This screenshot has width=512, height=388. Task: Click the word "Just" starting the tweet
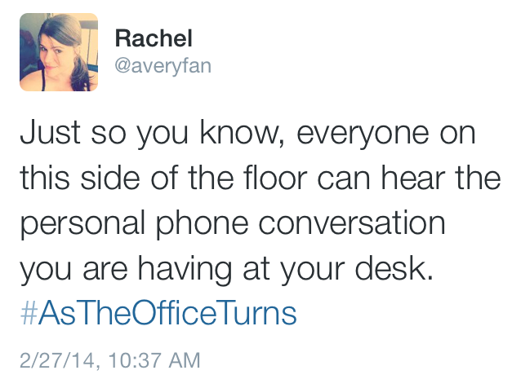click(x=51, y=132)
